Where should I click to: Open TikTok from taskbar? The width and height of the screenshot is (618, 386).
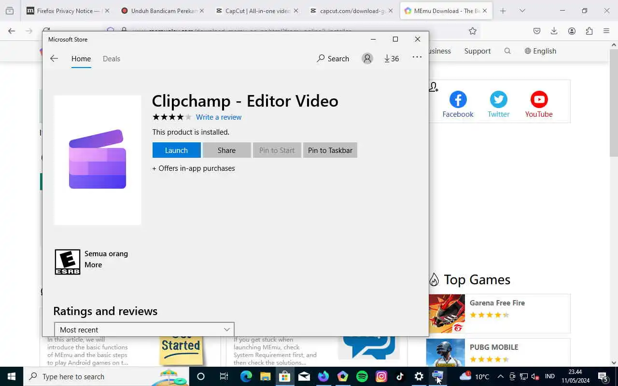click(x=400, y=376)
